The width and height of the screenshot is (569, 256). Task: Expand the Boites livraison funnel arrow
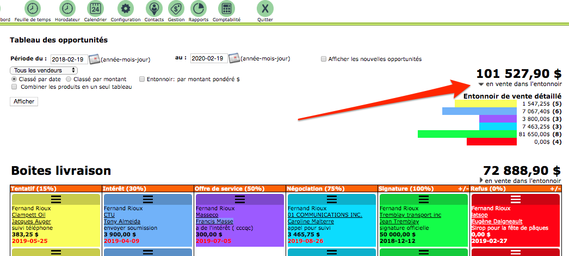coord(481,180)
